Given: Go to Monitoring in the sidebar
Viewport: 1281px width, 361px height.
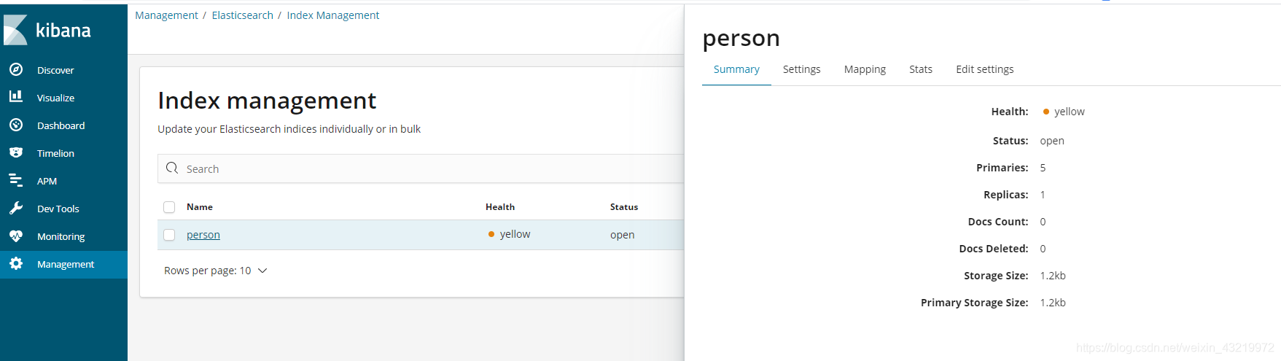Looking at the screenshot, I should (x=61, y=236).
